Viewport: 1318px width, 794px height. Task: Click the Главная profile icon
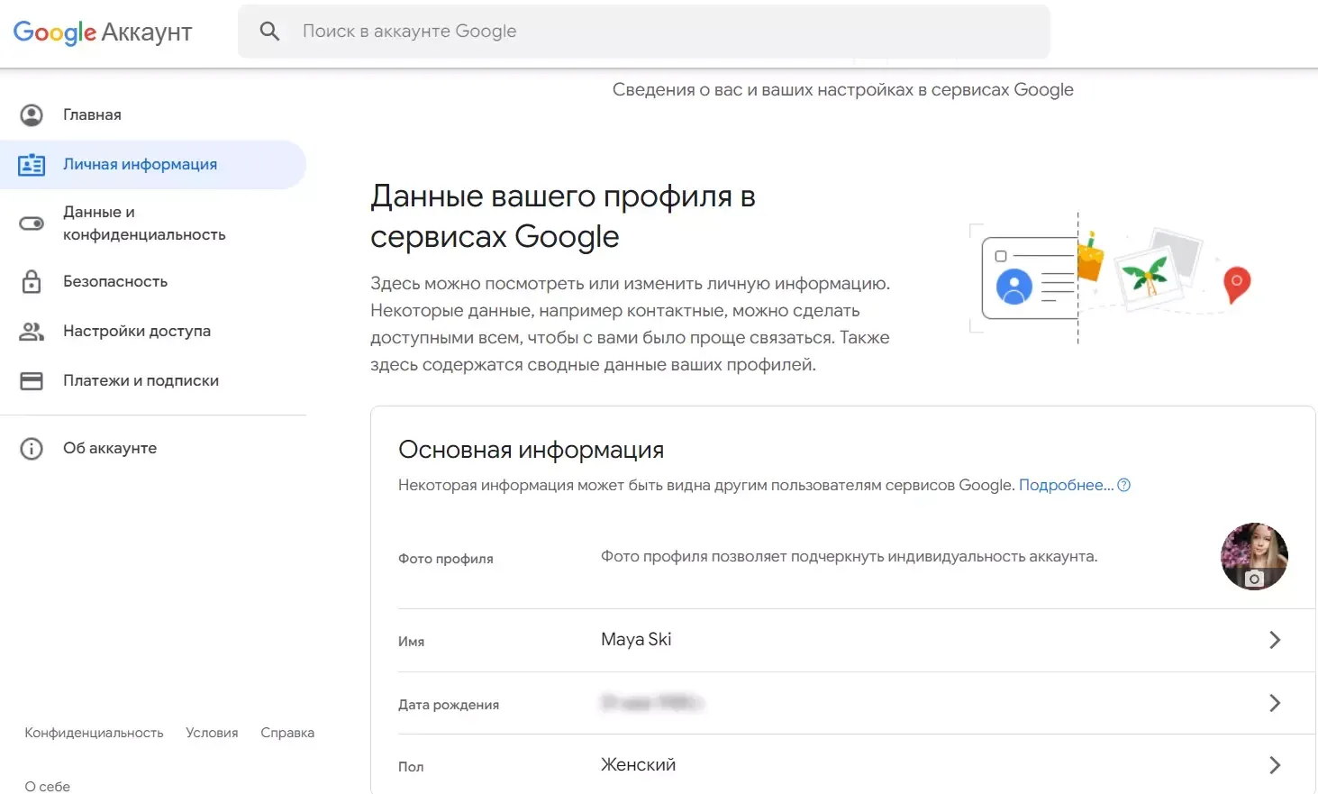(x=32, y=114)
